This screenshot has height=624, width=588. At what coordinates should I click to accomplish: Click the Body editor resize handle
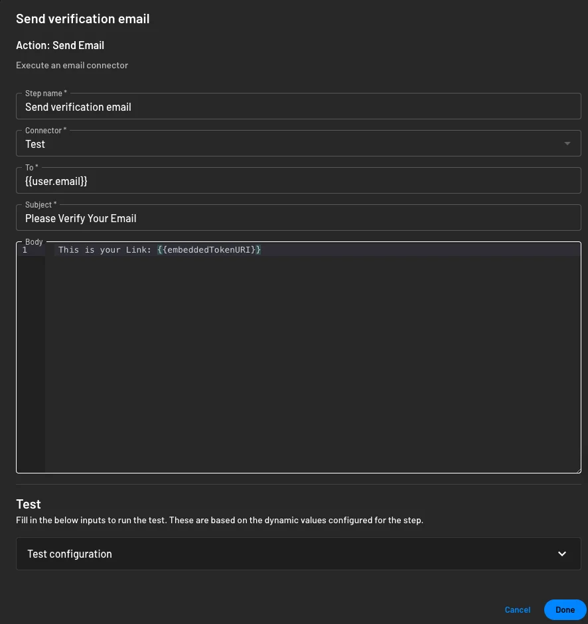point(578,470)
